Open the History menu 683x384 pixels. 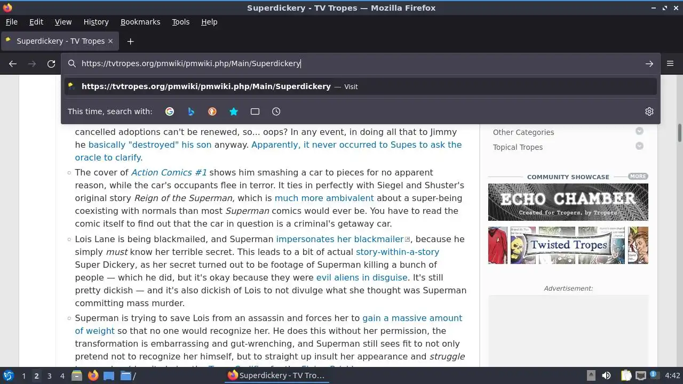(96, 22)
